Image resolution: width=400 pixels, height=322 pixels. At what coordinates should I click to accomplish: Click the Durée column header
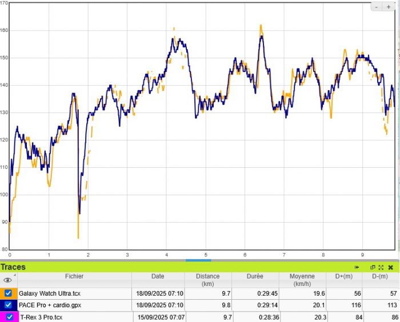255,276
